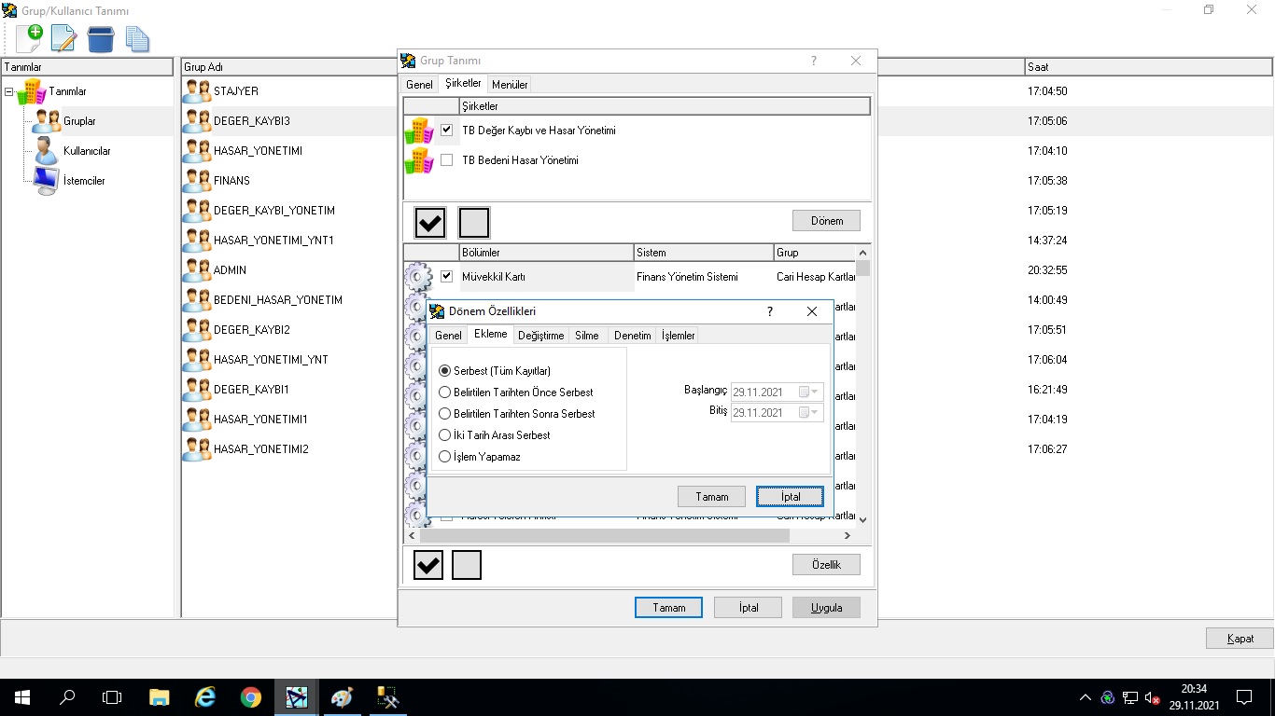The width and height of the screenshot is (1275, 716).
Task: Click the deselect-all empty box icon above Bölümler
Action: [x=474, y=223]
